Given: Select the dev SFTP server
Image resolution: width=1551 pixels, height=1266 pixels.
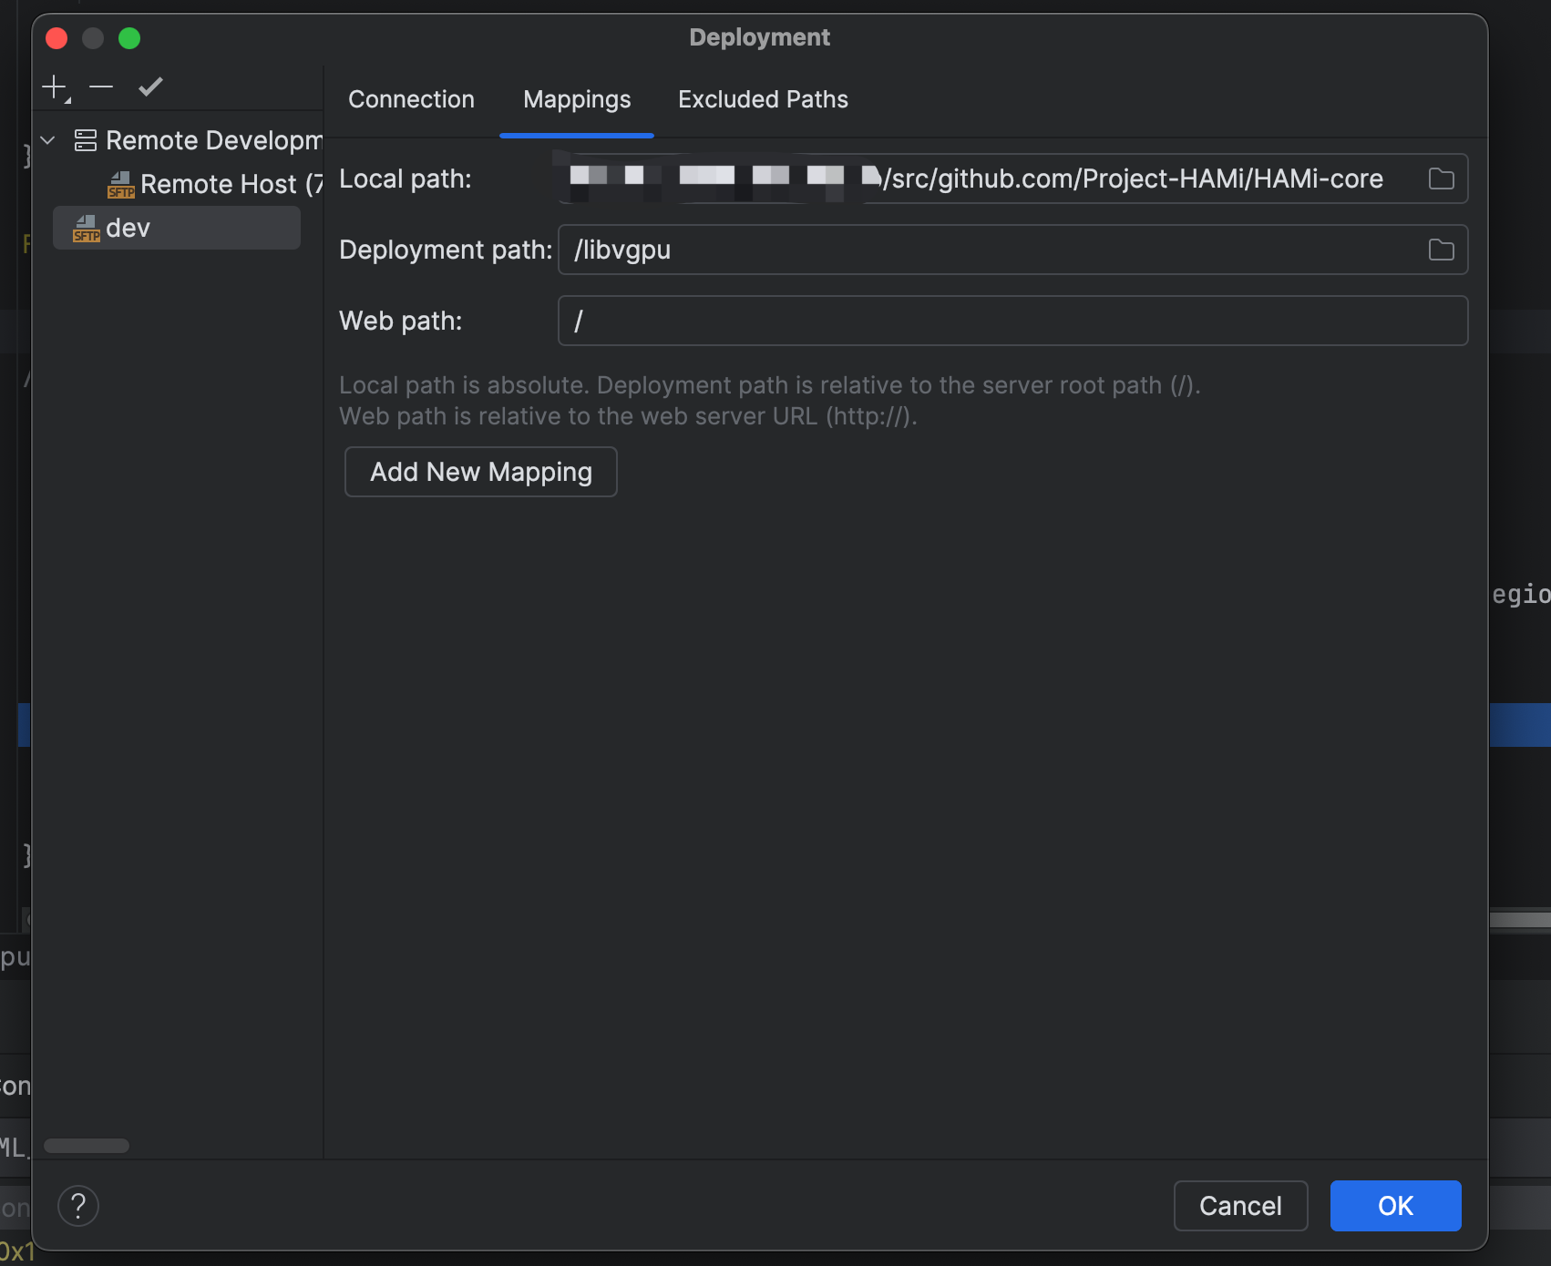Looking at the screenshot, I should click(177, 228).
